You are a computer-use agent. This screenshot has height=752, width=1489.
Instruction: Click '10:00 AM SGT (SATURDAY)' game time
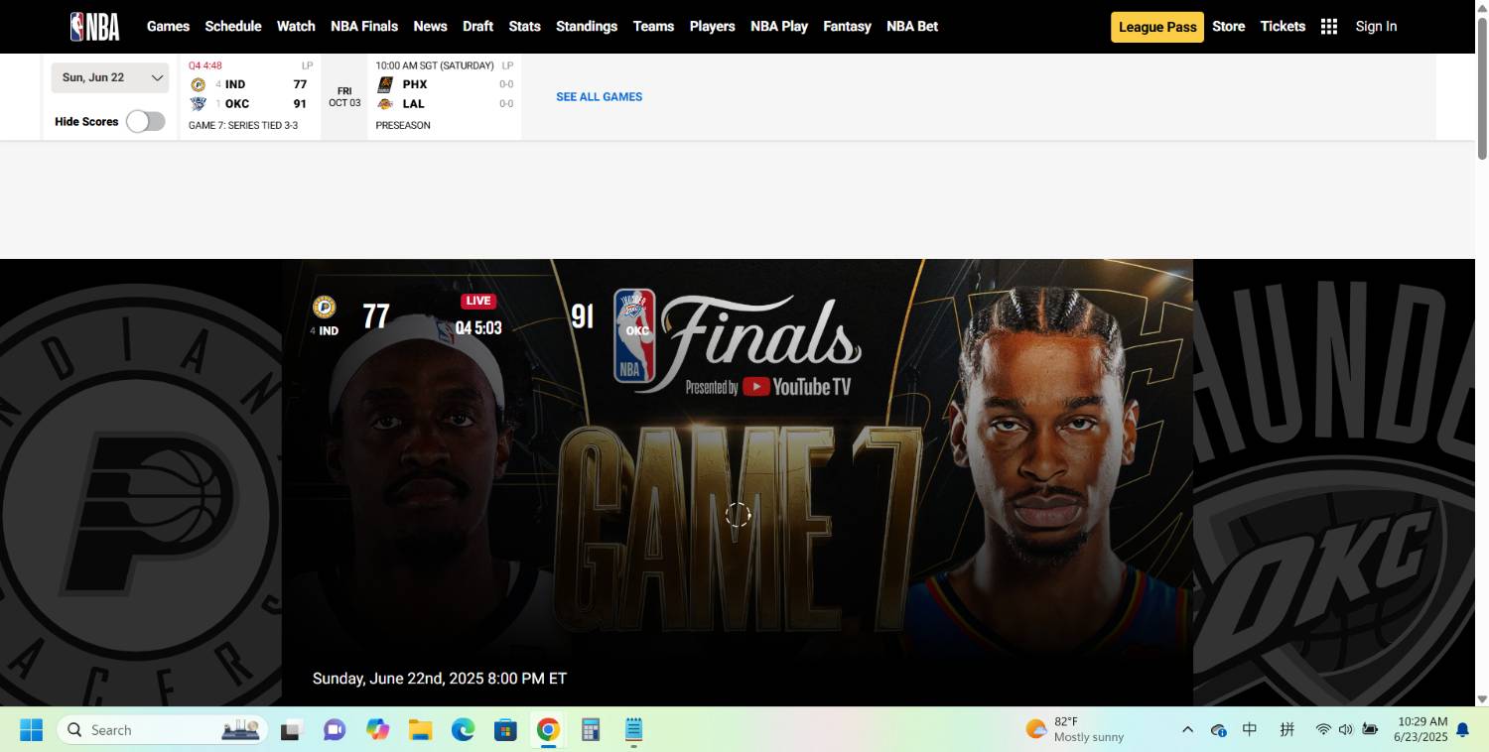435,65
